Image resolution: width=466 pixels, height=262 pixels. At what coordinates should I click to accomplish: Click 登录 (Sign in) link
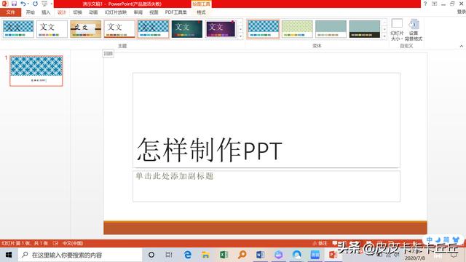pyautogui.click(x=461, y=12)
